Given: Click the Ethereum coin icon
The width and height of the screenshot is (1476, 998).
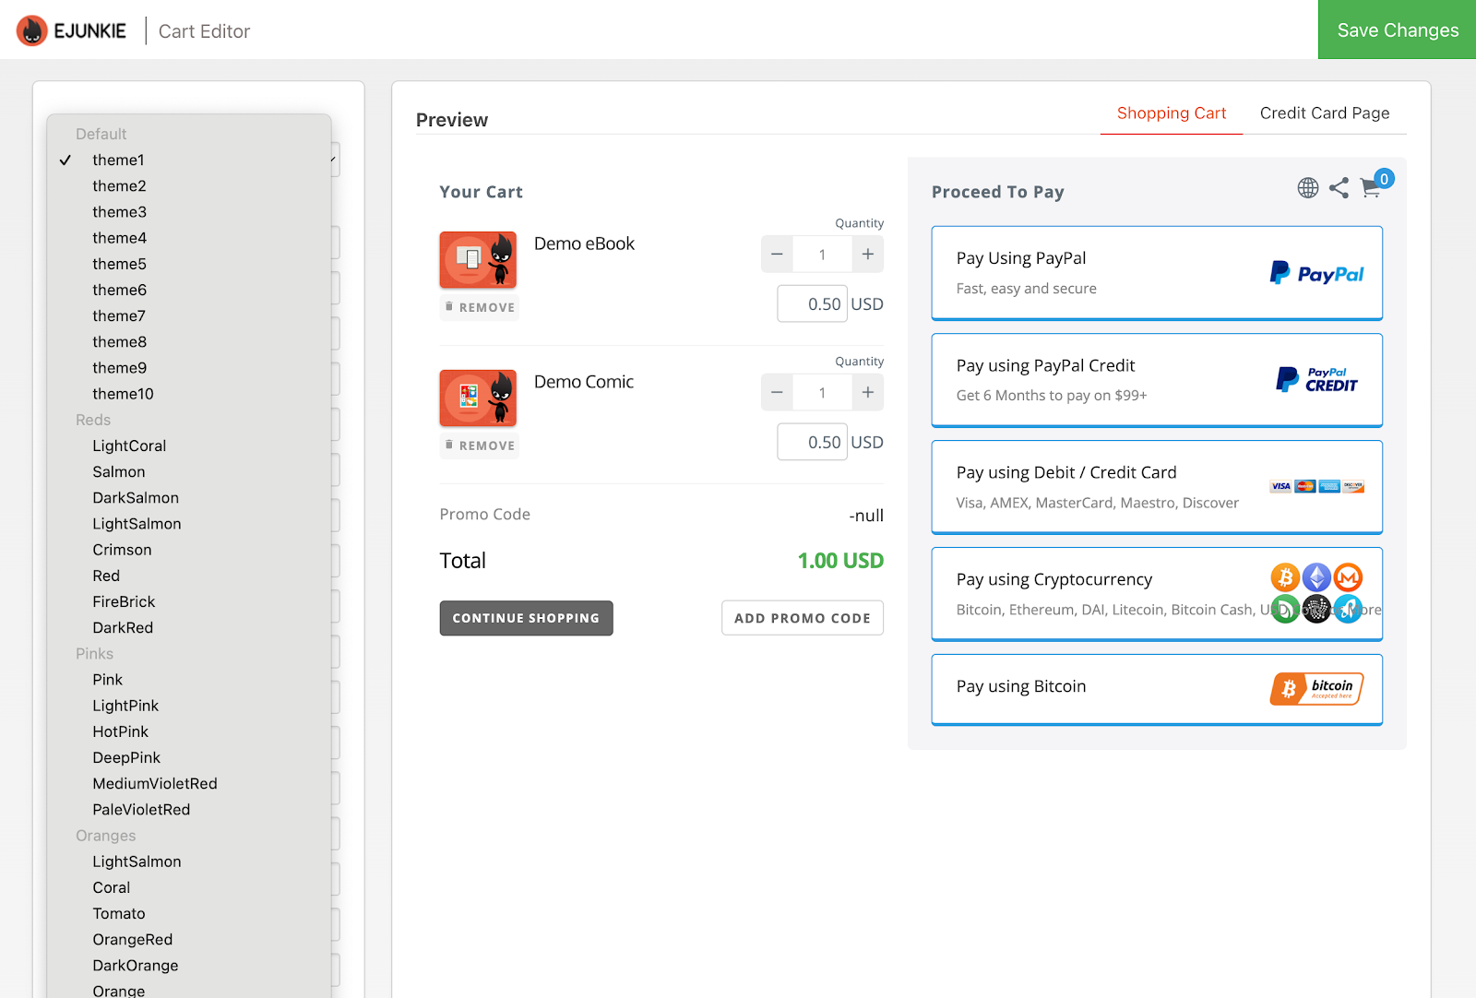Looking at the screenshot, I should [1316, 577].
